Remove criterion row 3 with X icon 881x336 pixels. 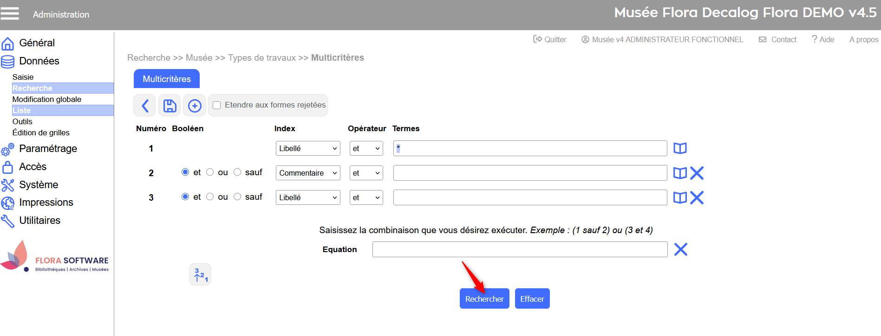pos(697,197)
